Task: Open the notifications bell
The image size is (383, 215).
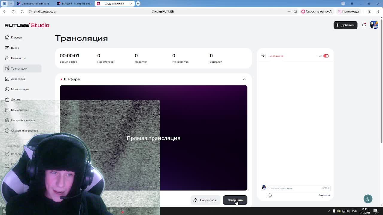Action: [364, 25]
